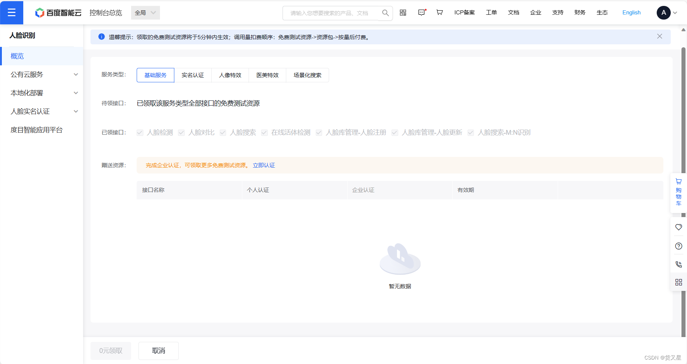Open 度目智能应用平台 in the sidebar
Screen dimensions: 687x364
(x=42, y=130)
